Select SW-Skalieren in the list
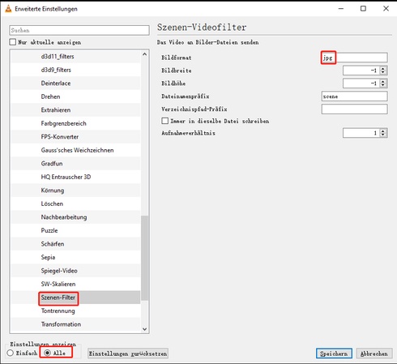 tap(75, 284)
